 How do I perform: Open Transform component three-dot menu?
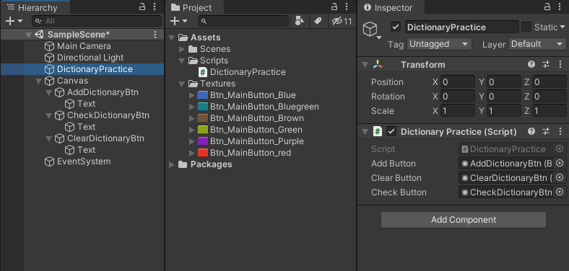pyautogui.click(x=560, y=64)
